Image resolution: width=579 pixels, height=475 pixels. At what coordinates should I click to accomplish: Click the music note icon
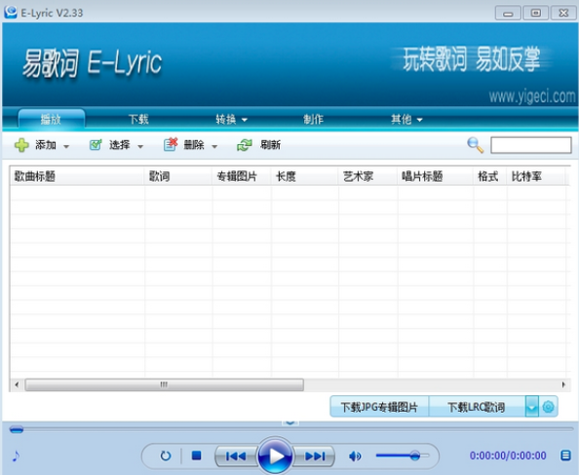pos(16,456)
